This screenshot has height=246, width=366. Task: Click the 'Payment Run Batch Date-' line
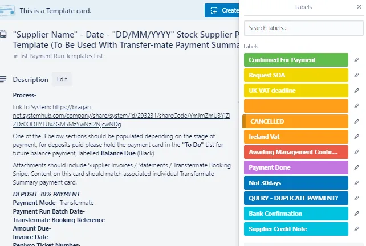(49, 211)
